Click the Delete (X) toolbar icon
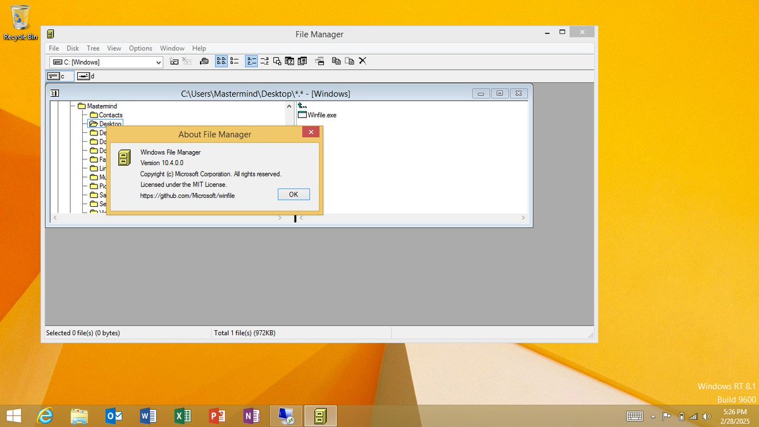Screen dimensions: 759x427 [x=362, y=61]
